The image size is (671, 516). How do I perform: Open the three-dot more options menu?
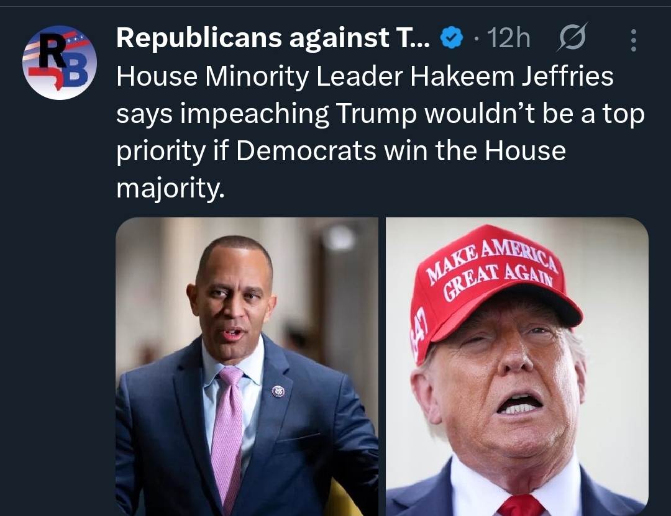[634, 40]
